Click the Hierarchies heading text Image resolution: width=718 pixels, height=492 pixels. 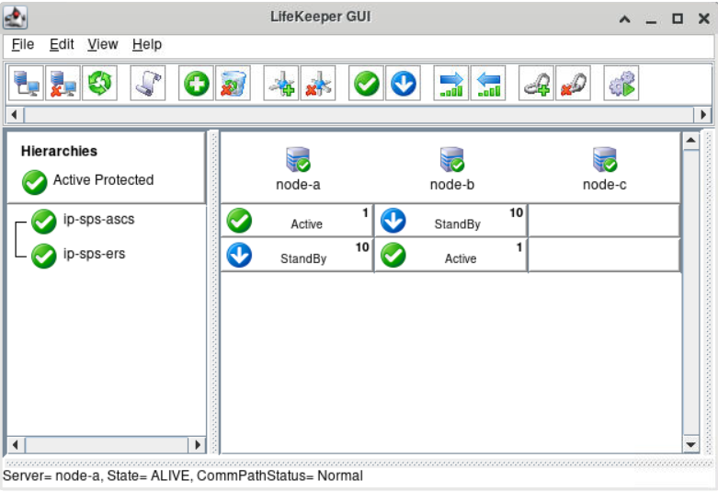[59, 151]
